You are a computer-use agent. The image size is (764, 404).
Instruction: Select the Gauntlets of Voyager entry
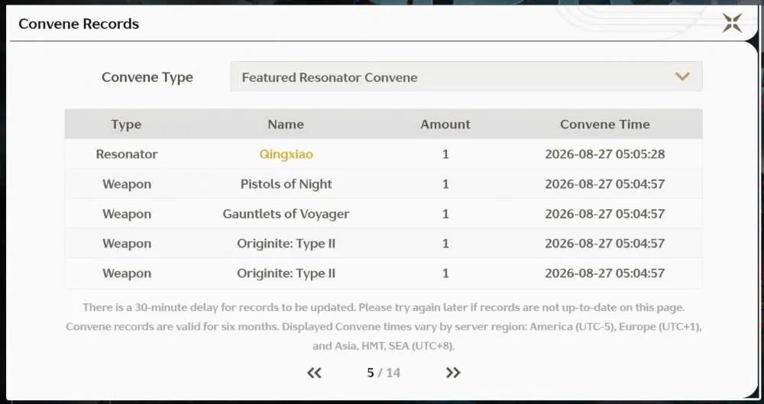pos(286,214)
